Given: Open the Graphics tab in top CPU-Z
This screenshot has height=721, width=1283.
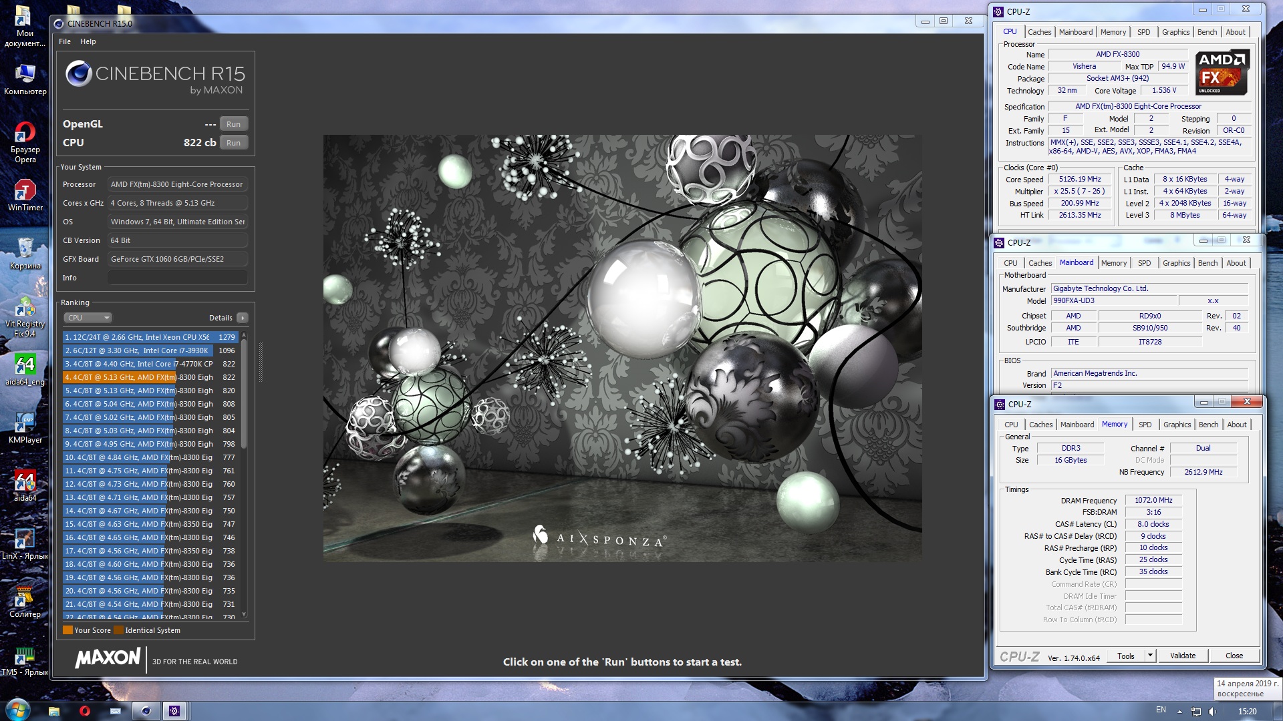Looking at the screenshot, I should (1175, 32).
